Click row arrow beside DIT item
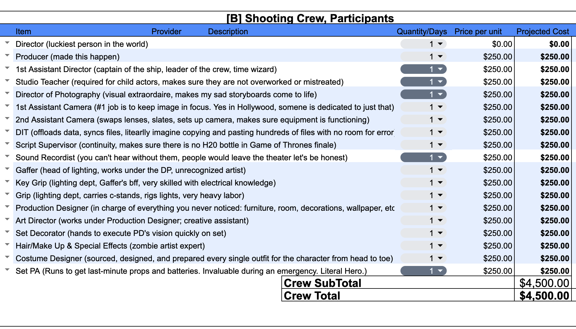This screenshot has width=576, height=329. click(8, 131)
